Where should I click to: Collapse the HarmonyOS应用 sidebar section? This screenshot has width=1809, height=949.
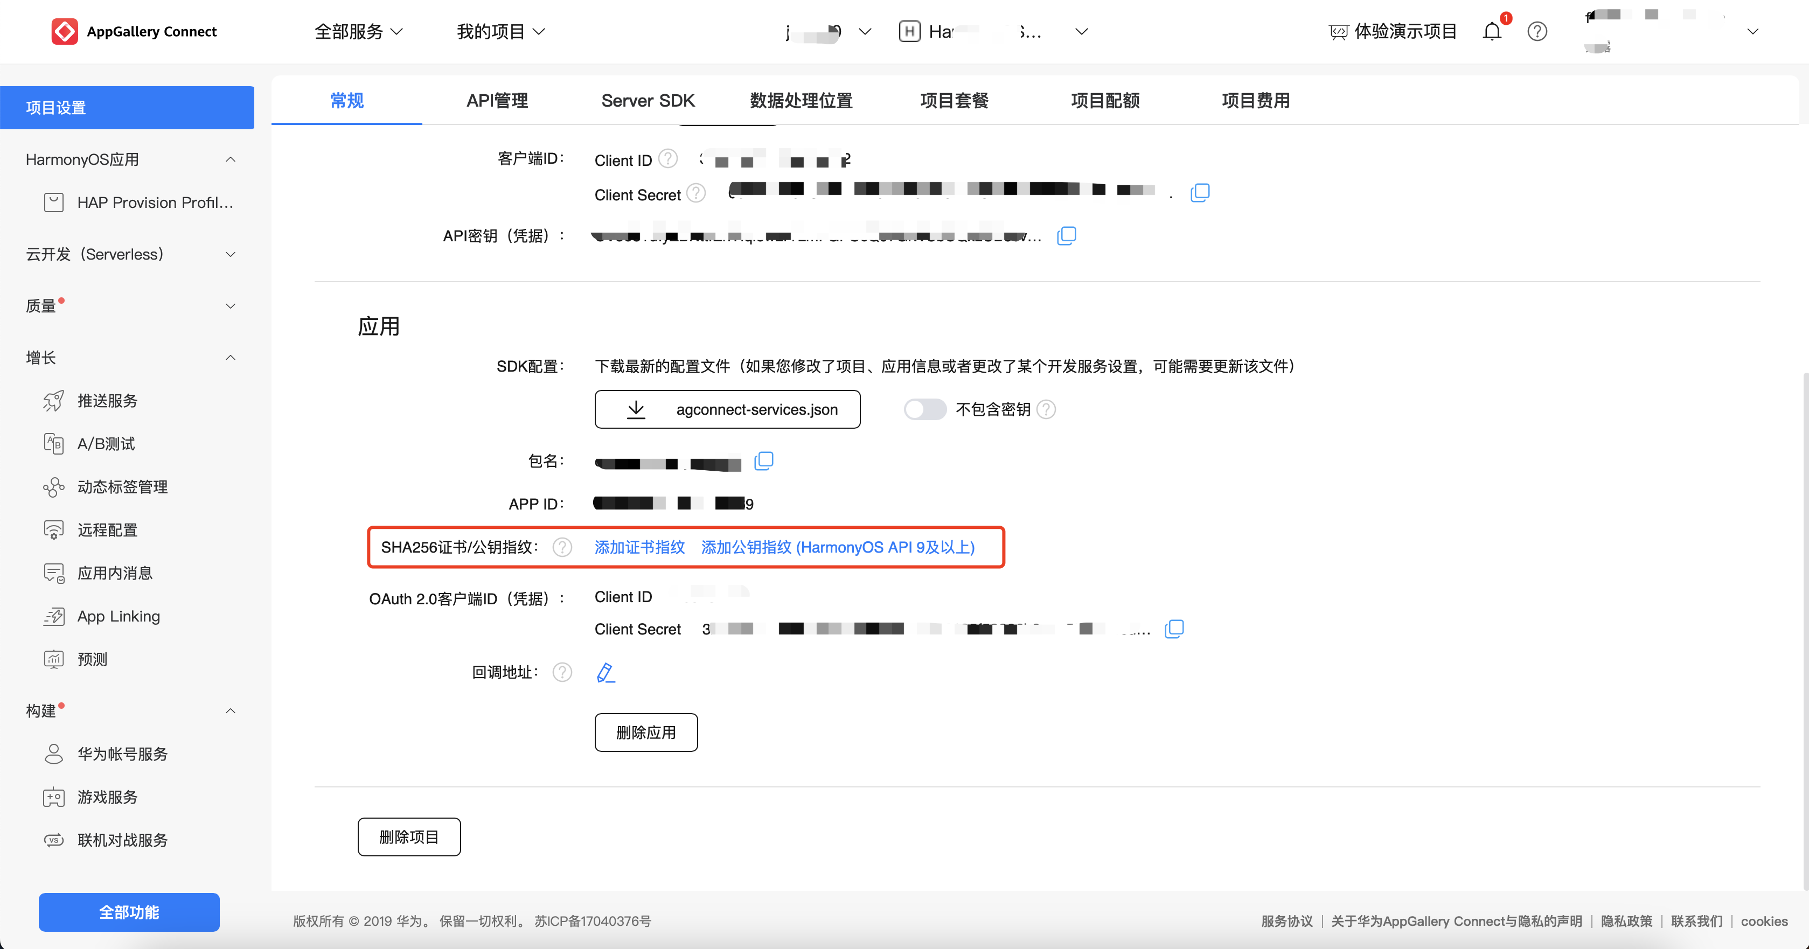coord(229,159)
